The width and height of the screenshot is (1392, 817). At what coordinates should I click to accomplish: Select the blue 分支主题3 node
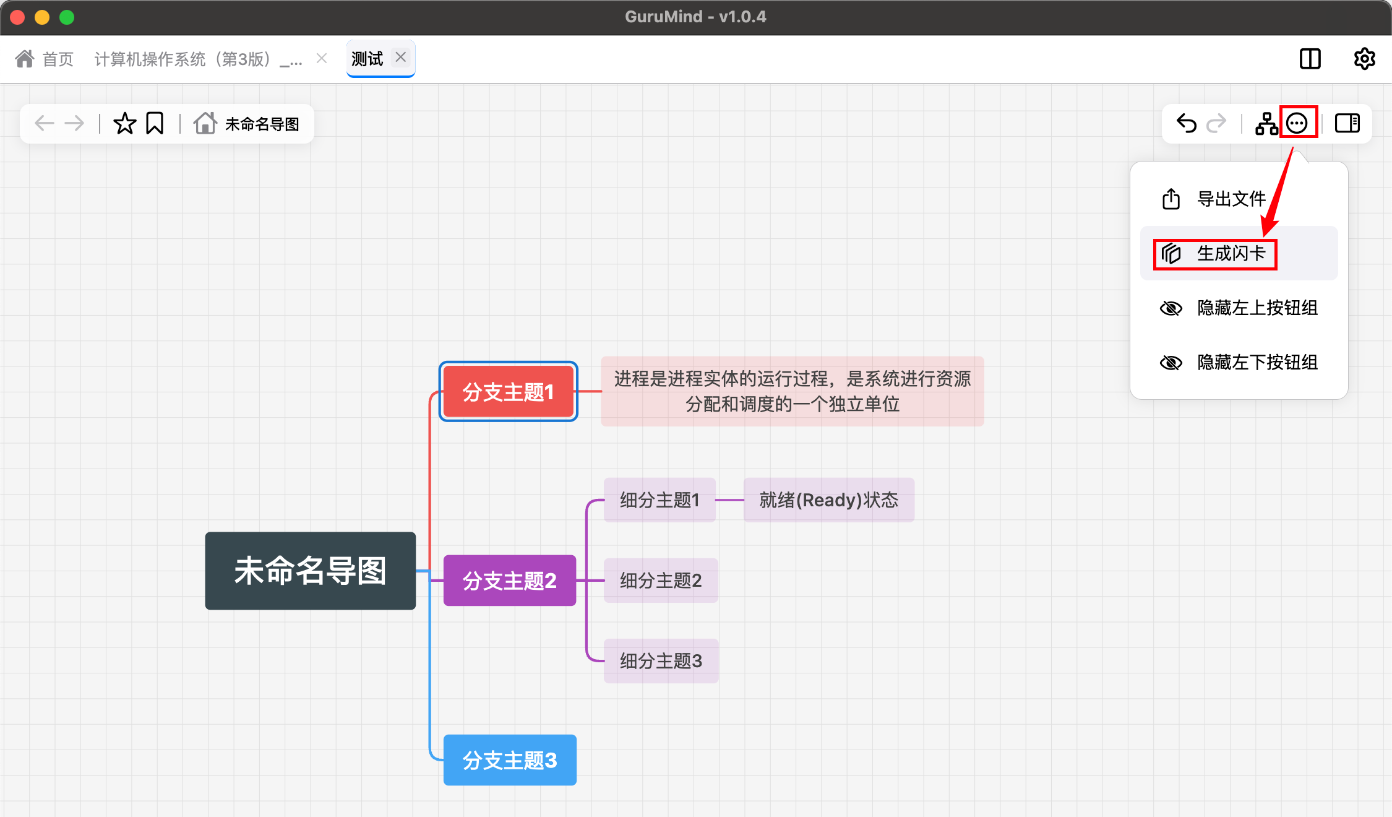pos(509,760)
